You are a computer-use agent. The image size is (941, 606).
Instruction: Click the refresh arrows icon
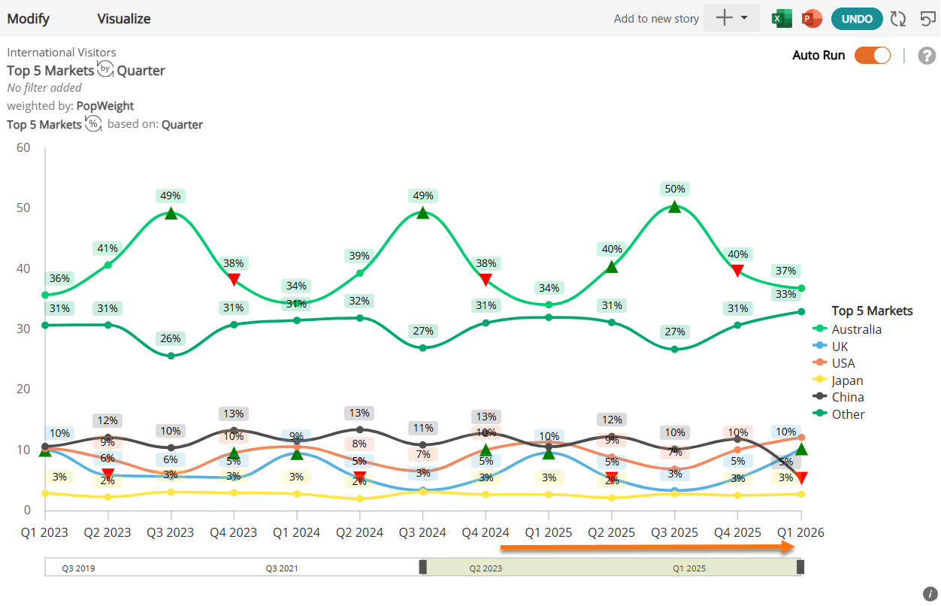point(897,19)
